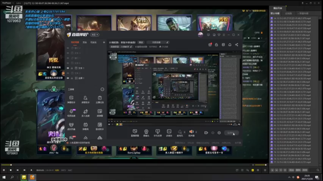The image size is (323, 181).
Task: Select PotPlayer 播放列表 tab
Action: [278, 8]
